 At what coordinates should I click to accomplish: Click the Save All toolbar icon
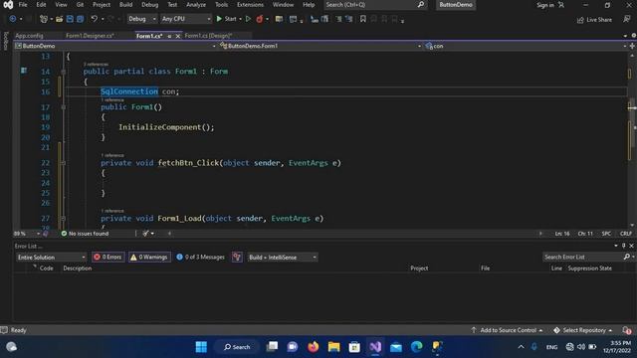pyautogui.click(x=80, y=19)
